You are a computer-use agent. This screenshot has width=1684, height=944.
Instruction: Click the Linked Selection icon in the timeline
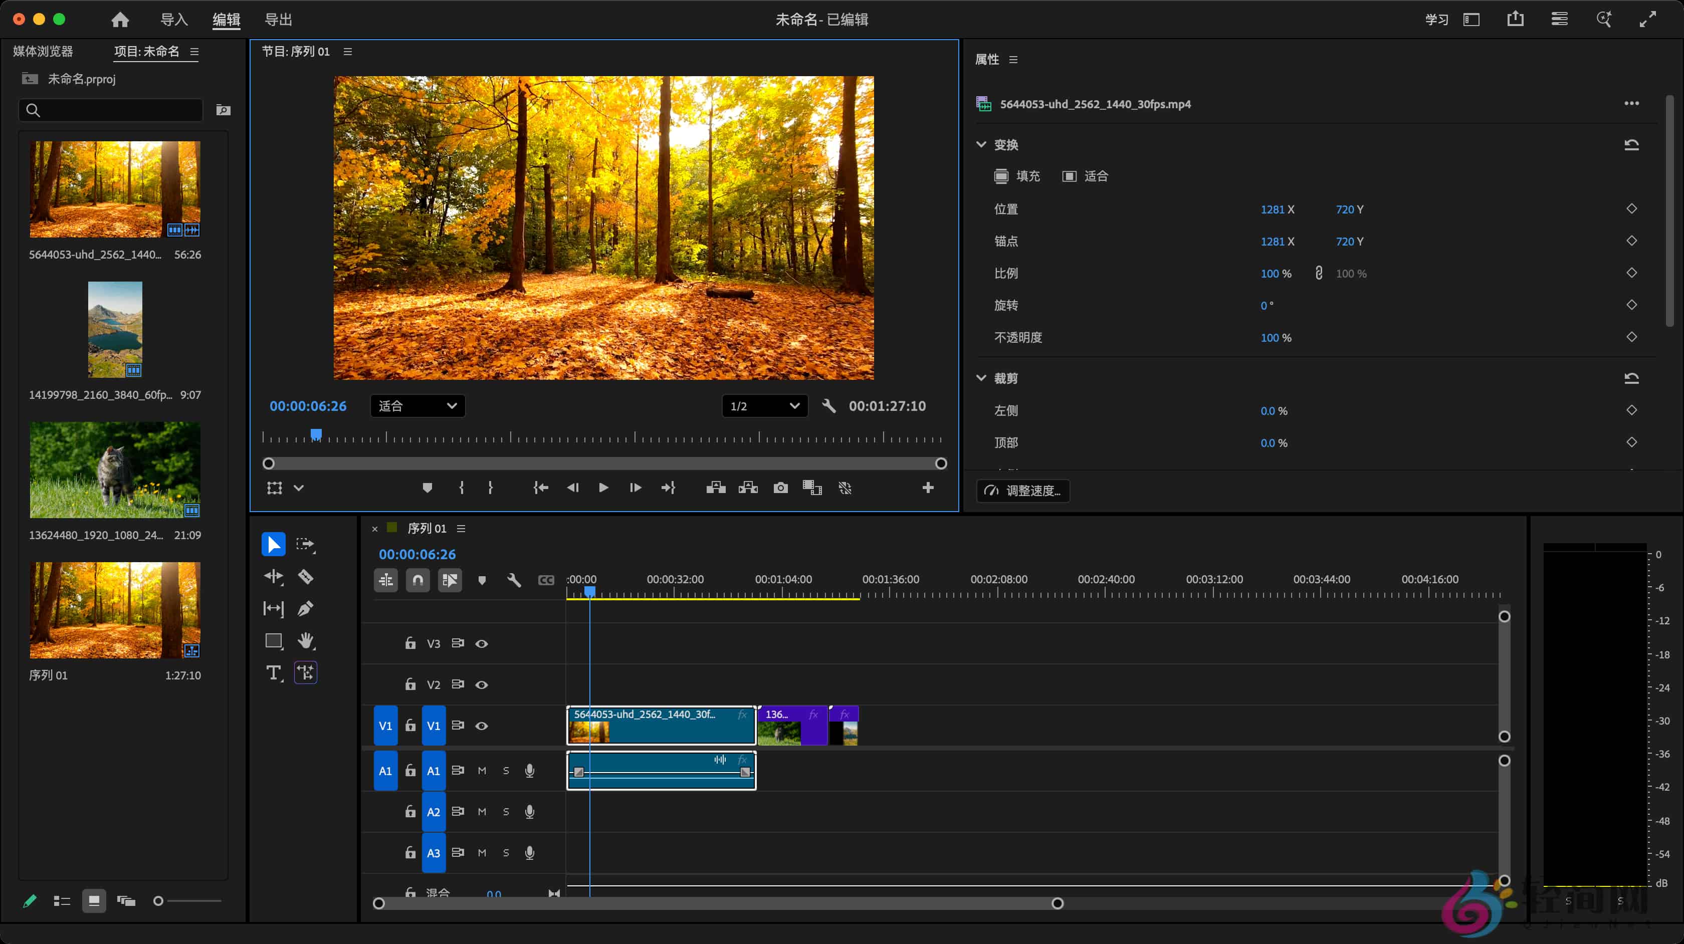[x=451, y=580]
